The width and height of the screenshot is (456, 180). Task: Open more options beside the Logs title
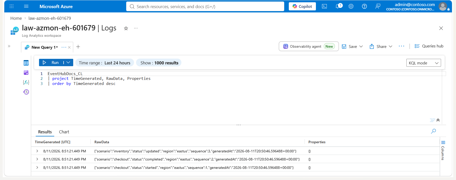pyautogui.click(x=136, y=28)
